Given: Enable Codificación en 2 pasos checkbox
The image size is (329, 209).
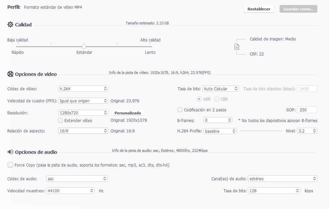Looking at the screenshot, I should [180, 110].
